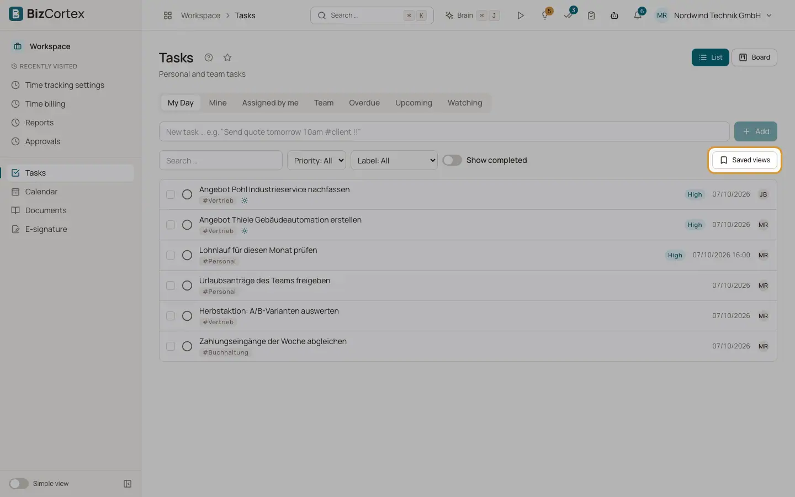This screenshot has width=795, height=497.
Task: Toggle the Simple view switch
Action: tap(18, 484)
